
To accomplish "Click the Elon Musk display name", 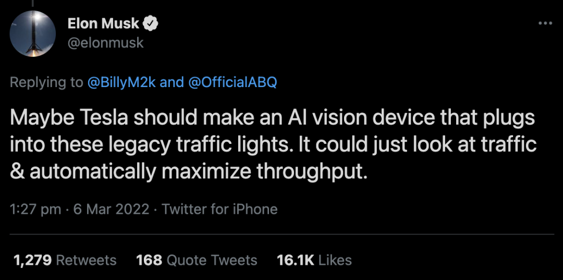I will [x=103, y=23].
